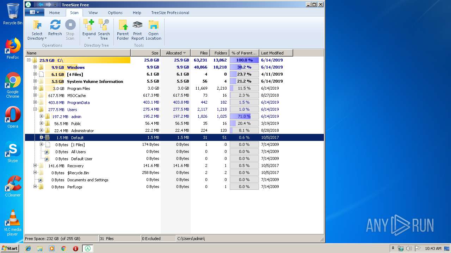Click the 0 Excluded status entry

[158, 239]
